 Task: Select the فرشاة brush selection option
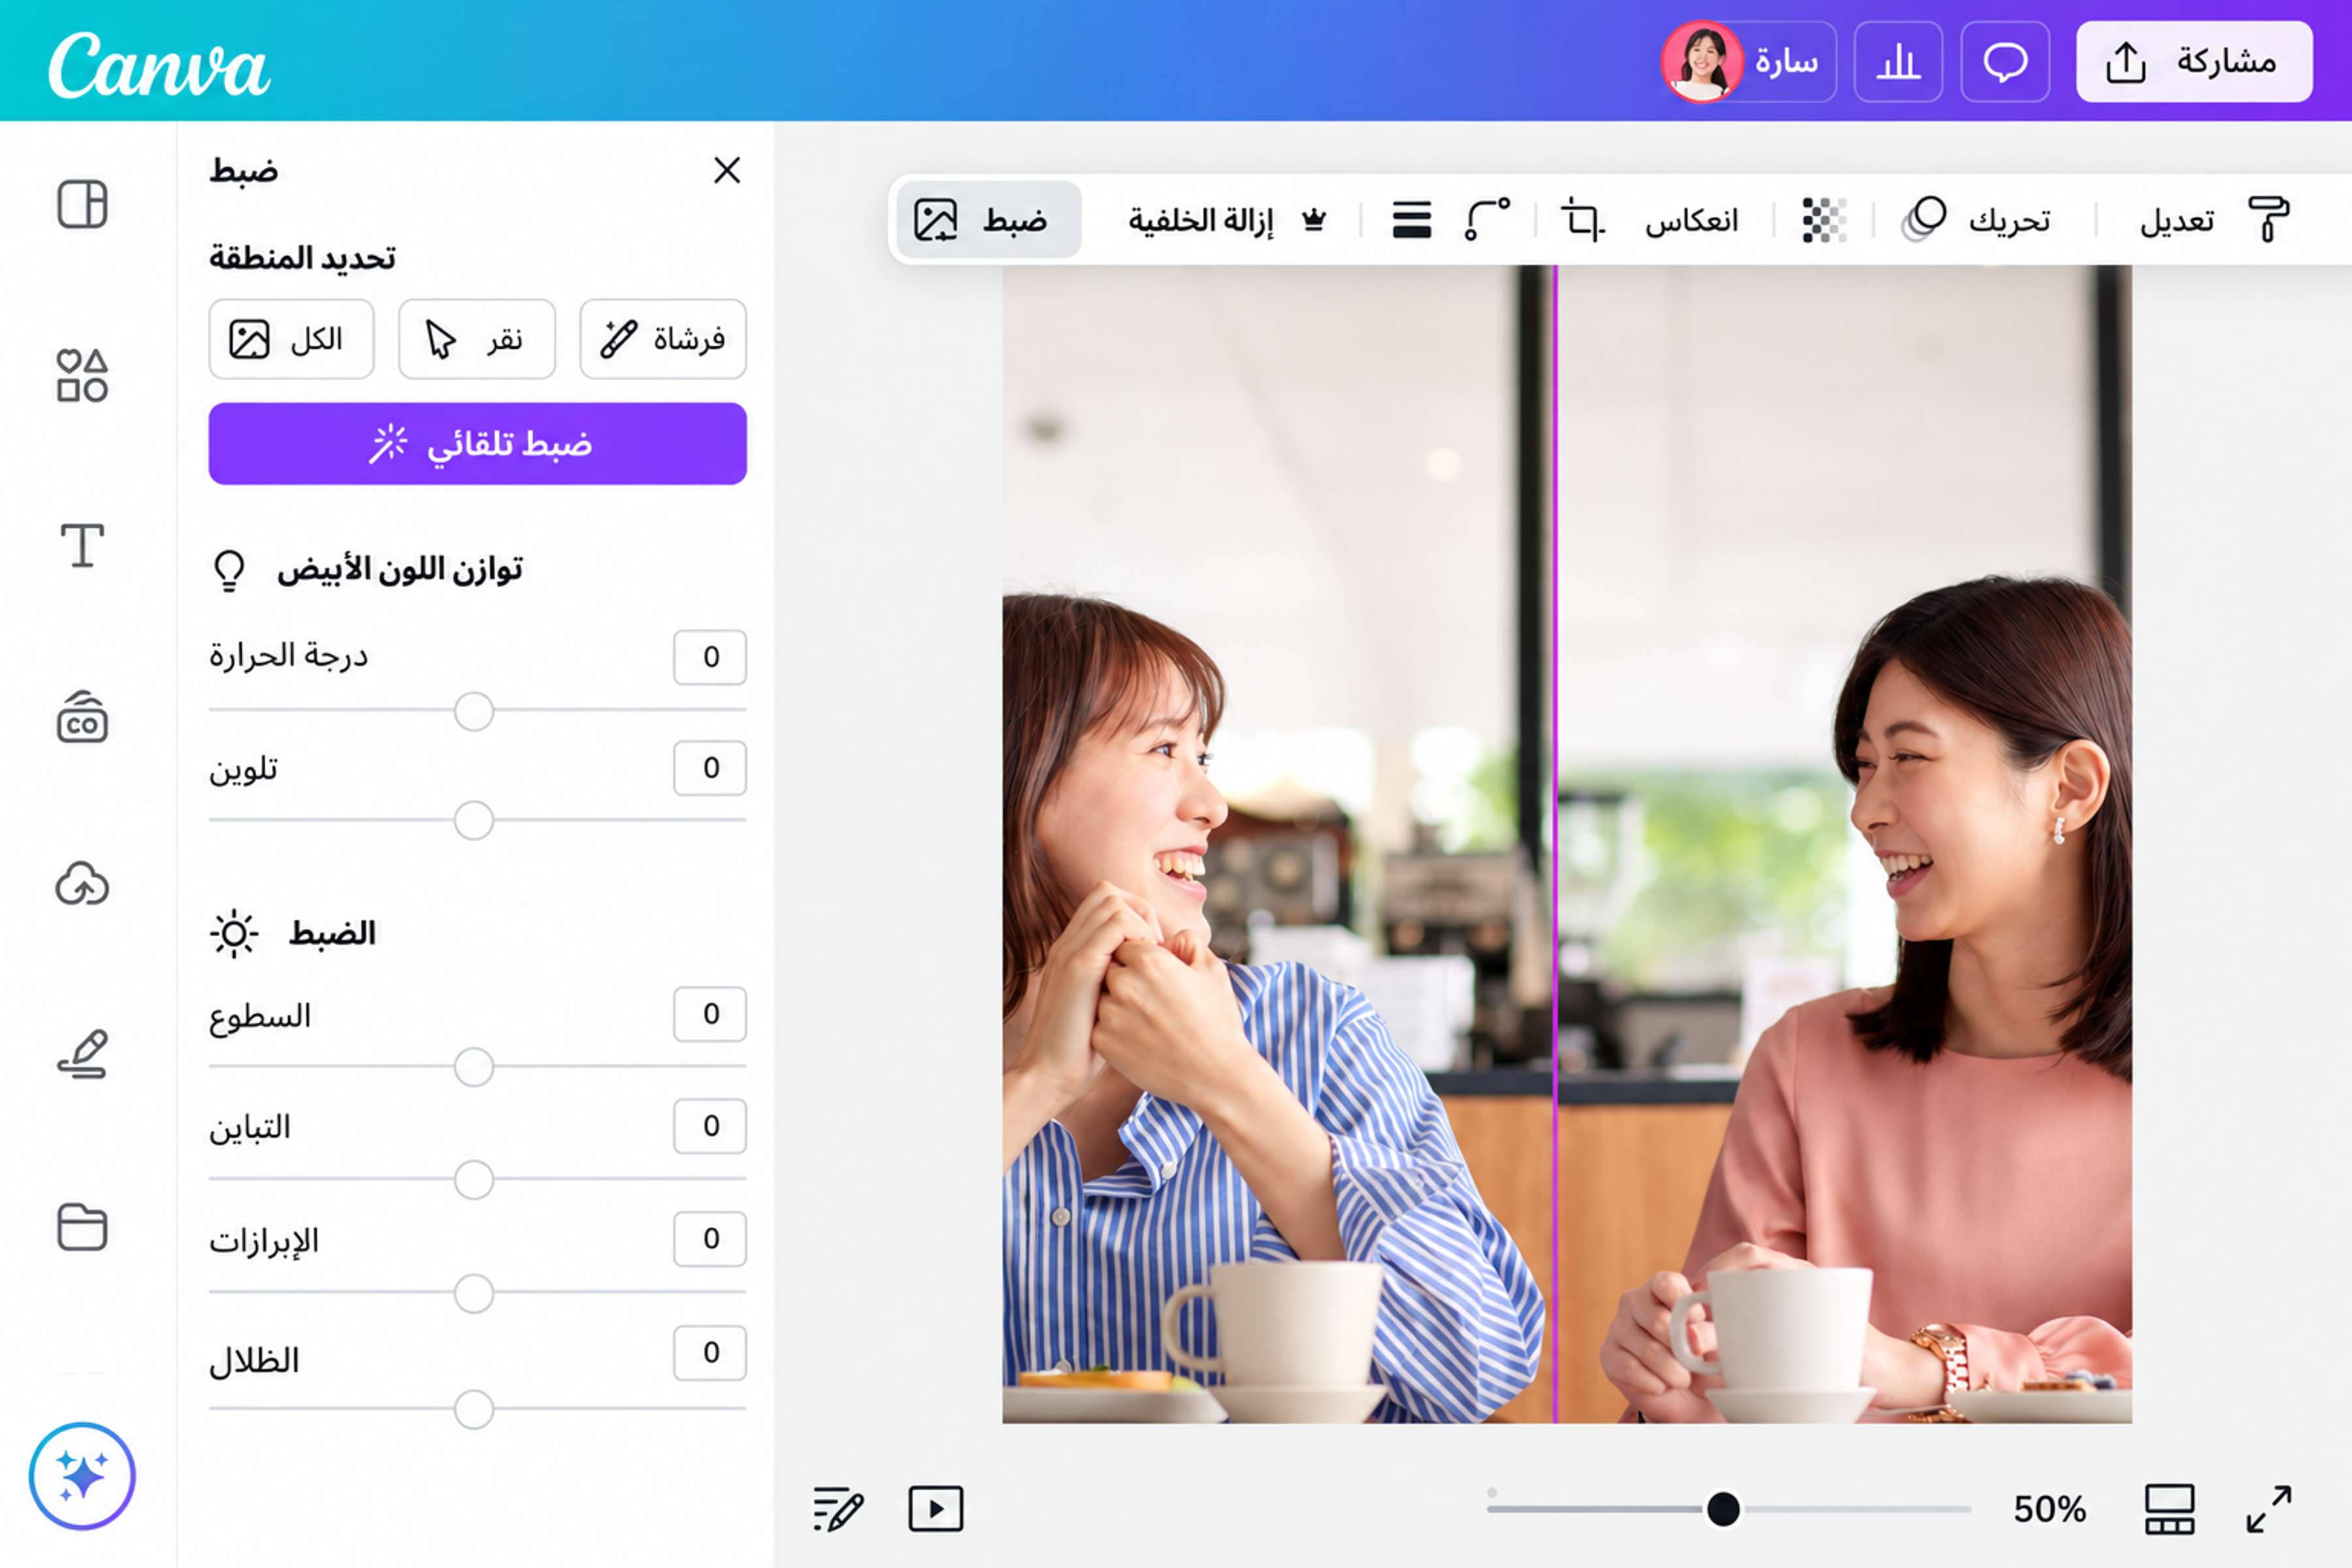663,339
